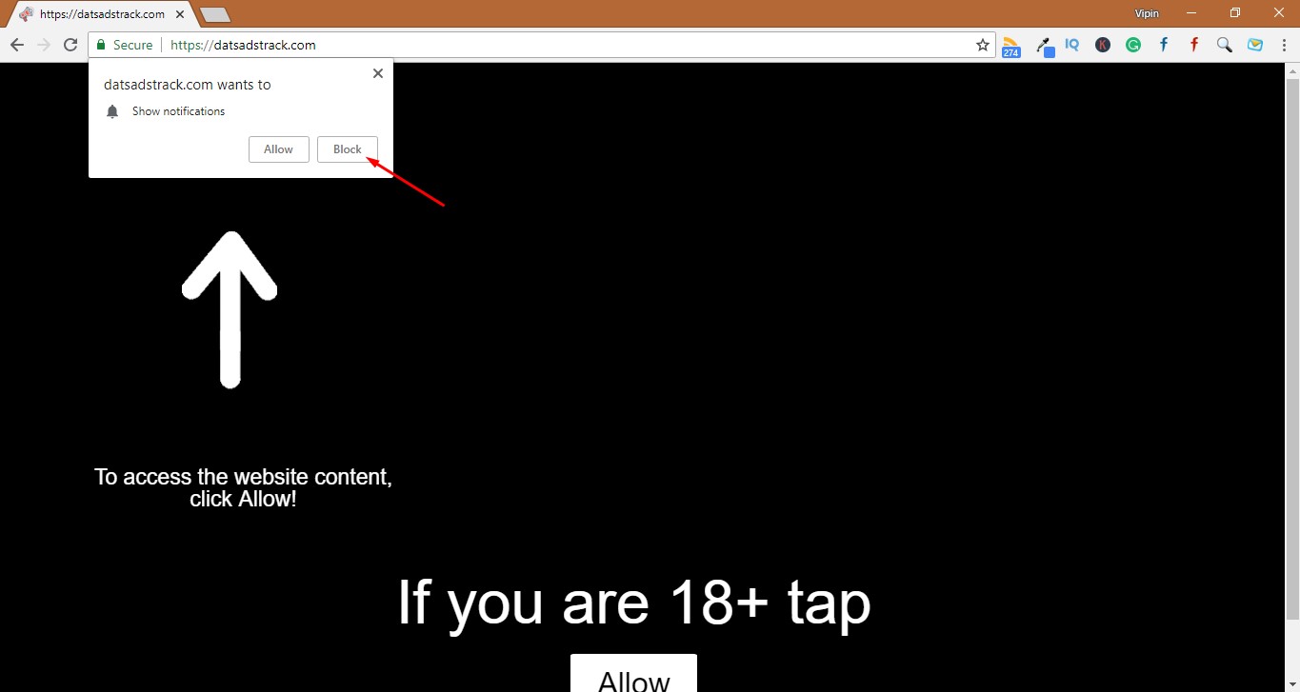Click the magnifying glass search extension icon
Screen dimensions: 1300x692
tap(1224, 45)
